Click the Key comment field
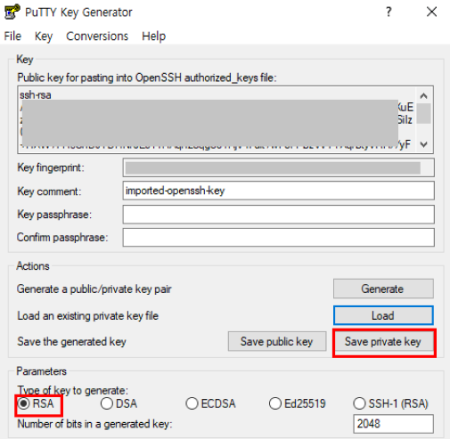The image size is (450, 439). tap(279, 191)
